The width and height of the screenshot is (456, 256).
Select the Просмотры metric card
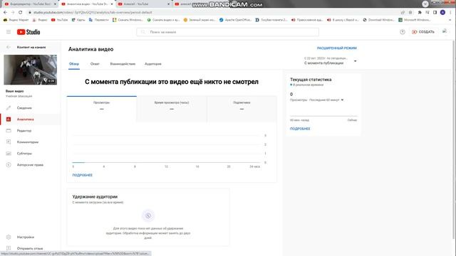pyautogui.click(x=101, y=109)
